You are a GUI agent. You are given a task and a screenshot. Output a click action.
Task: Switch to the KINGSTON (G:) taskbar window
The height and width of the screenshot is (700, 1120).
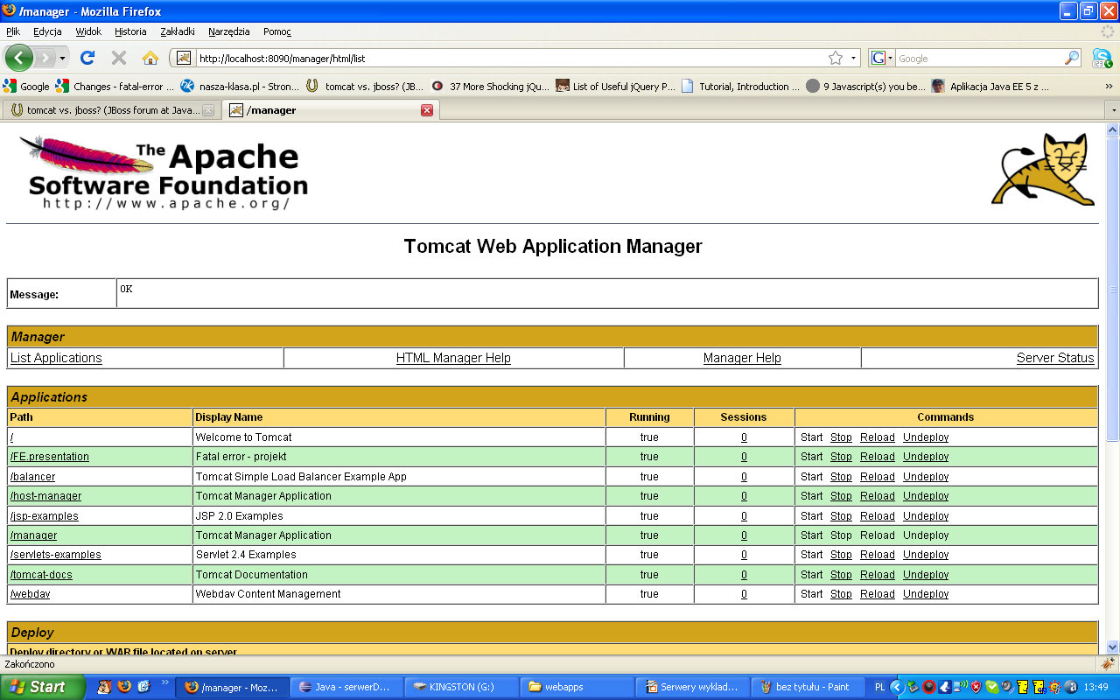(x=462, y=687)
